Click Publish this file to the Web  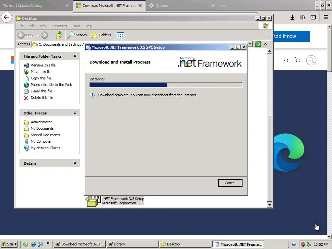[x=52, y=85]
